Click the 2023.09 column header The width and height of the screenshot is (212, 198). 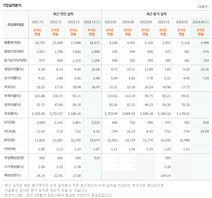[146, 22]
